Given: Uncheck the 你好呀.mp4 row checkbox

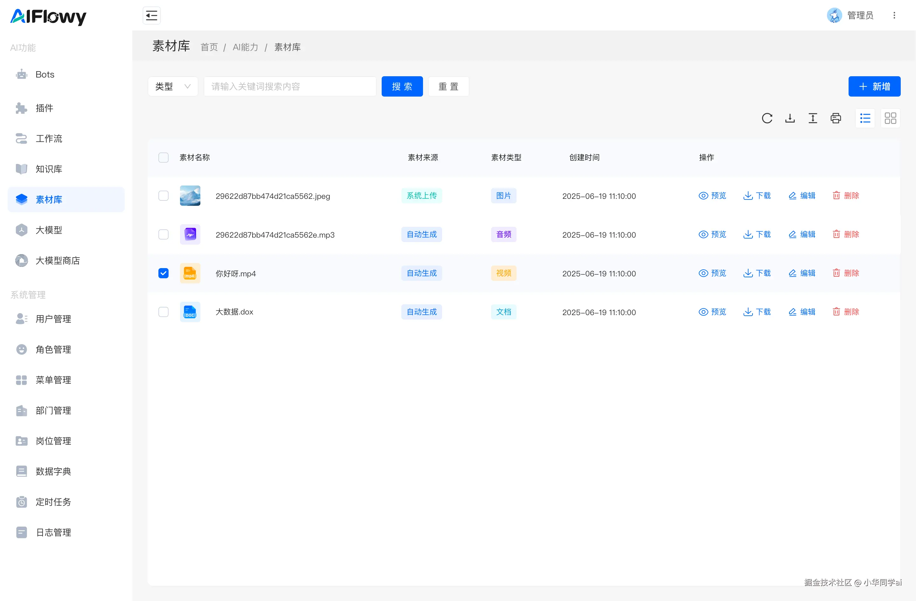Looking at the screenshot, I should tap(163, 273).
